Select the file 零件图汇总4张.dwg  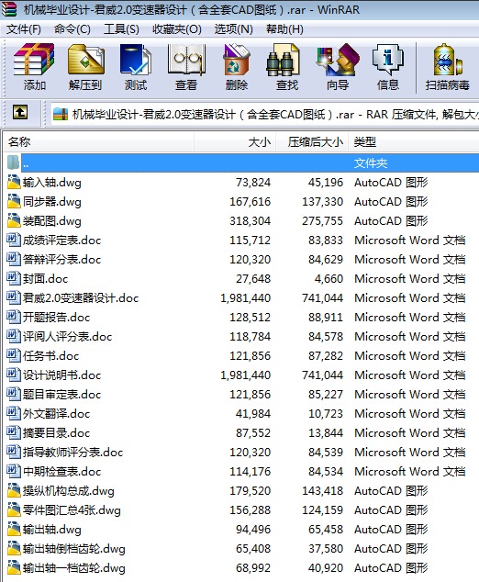[72, 510]
